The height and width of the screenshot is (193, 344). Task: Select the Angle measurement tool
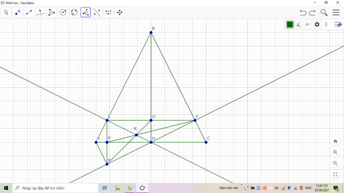pyautogui.click(x=86, y=12)
